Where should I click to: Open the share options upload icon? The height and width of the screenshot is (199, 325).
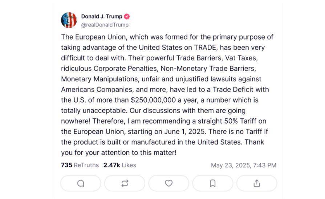[x=257, y=183]
